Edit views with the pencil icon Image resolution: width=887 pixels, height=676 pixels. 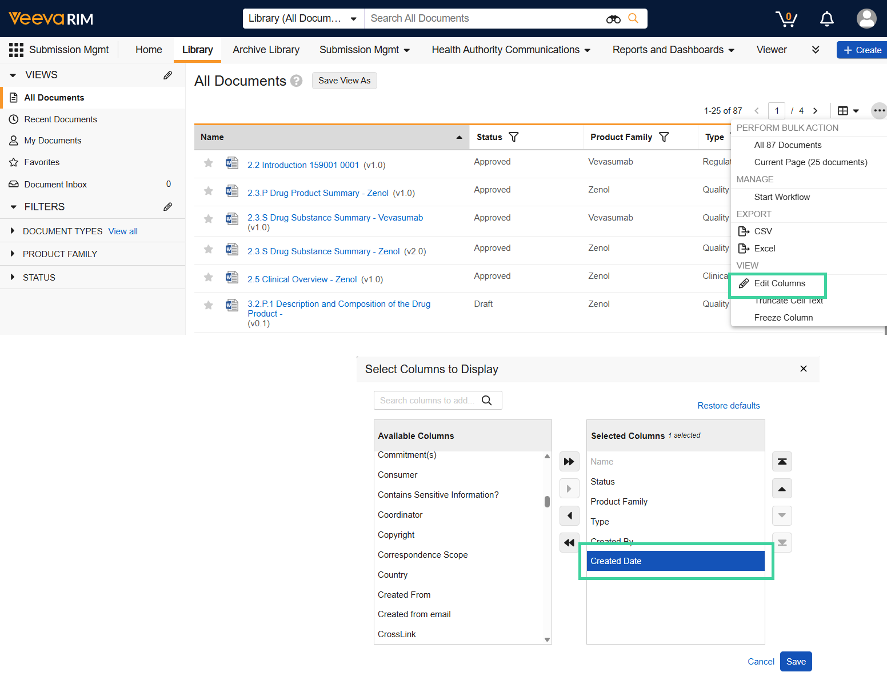[x=167, y=75]
